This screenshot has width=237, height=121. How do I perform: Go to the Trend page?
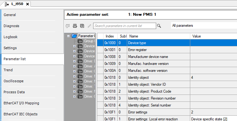coord(8,70)
